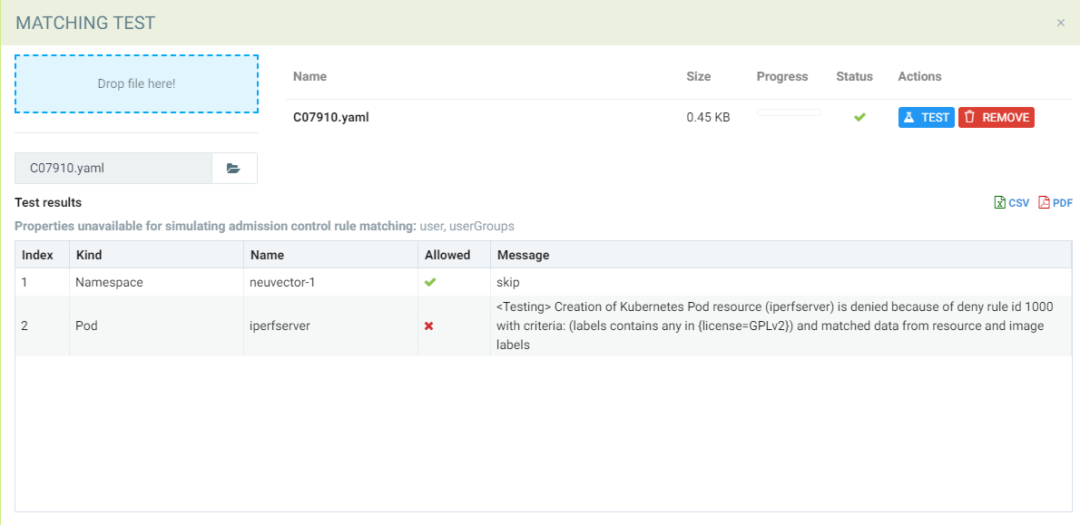Screen dimensions: 1080x525
Task: Sort by the Index column header
Action: (37, 255)
